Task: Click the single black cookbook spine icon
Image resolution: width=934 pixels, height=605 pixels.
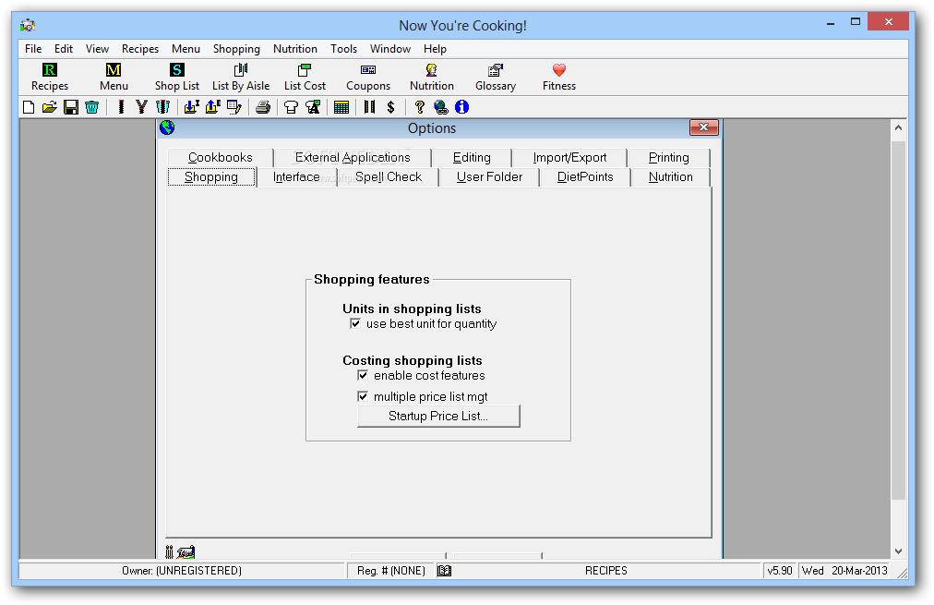Action: point(121,107)
